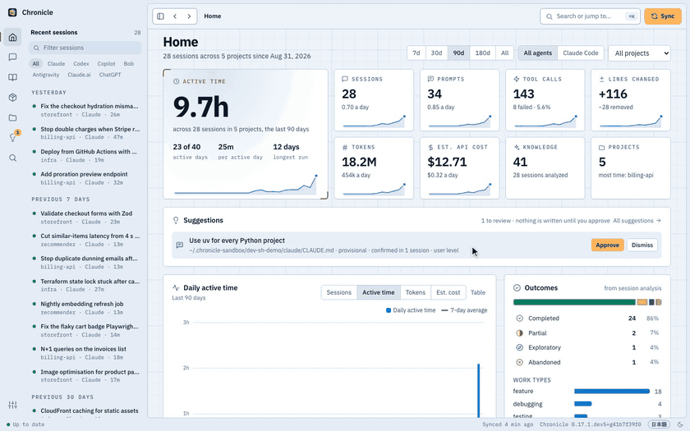Click the magnifier search icon in sidebar
690x431 pixels.
coord(13,158)
